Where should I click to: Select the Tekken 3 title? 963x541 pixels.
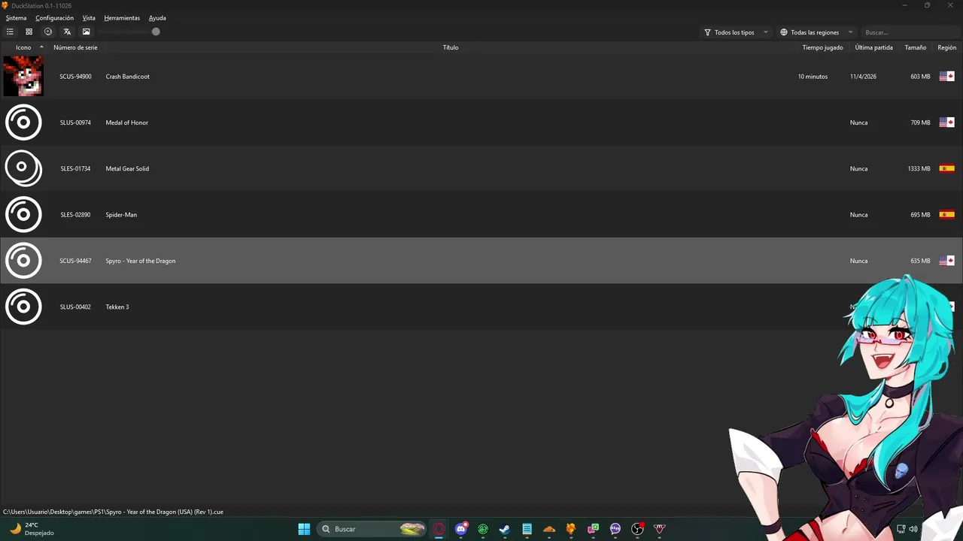(117, 307)
